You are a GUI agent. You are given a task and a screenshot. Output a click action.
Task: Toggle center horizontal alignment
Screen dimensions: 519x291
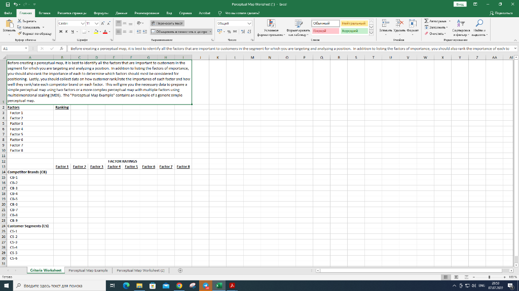(x=125, y=32)
